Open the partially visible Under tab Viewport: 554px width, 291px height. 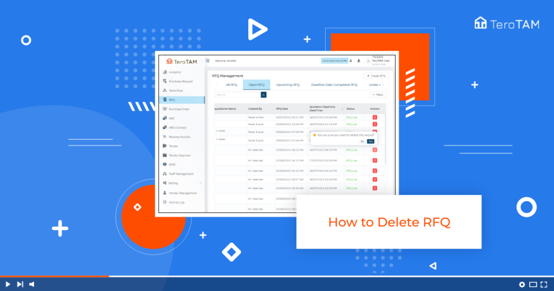374,85
